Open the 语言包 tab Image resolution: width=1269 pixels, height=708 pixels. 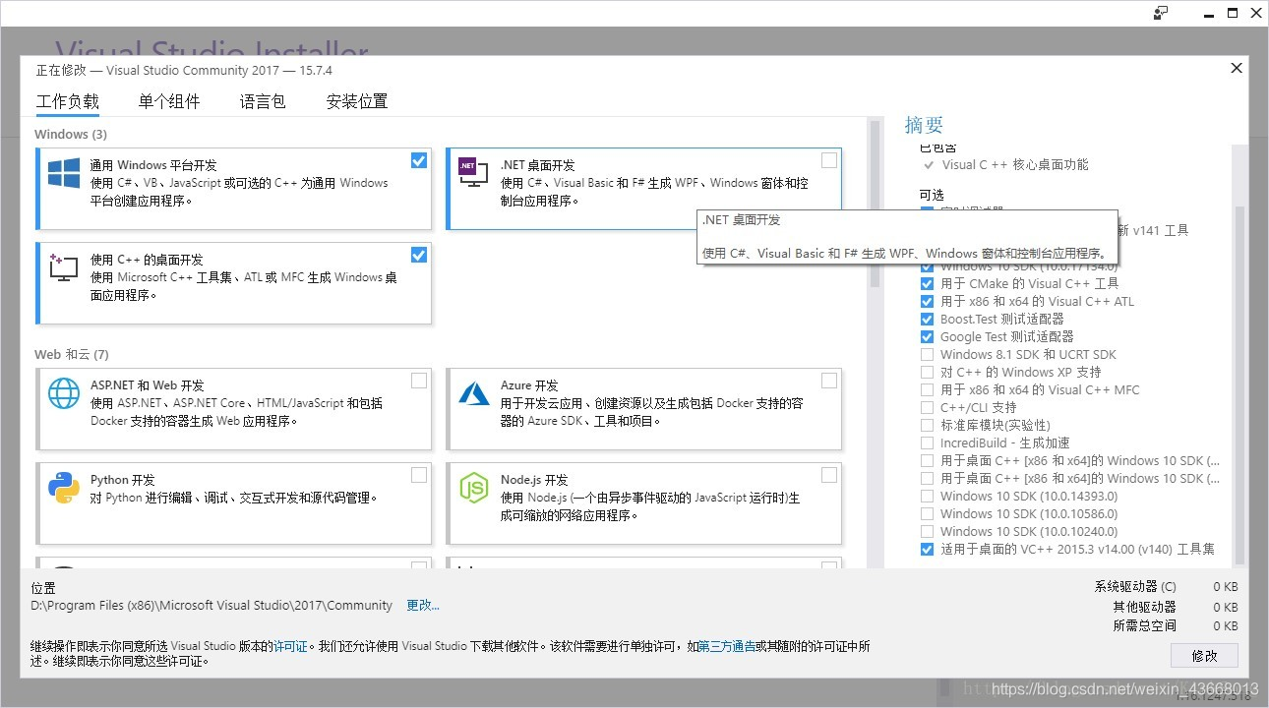(262, 100)
